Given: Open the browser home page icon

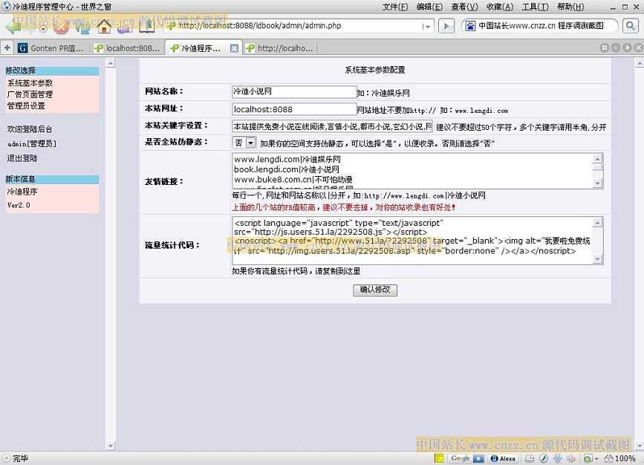Looking at the screenshot, I should pos(104,26).
